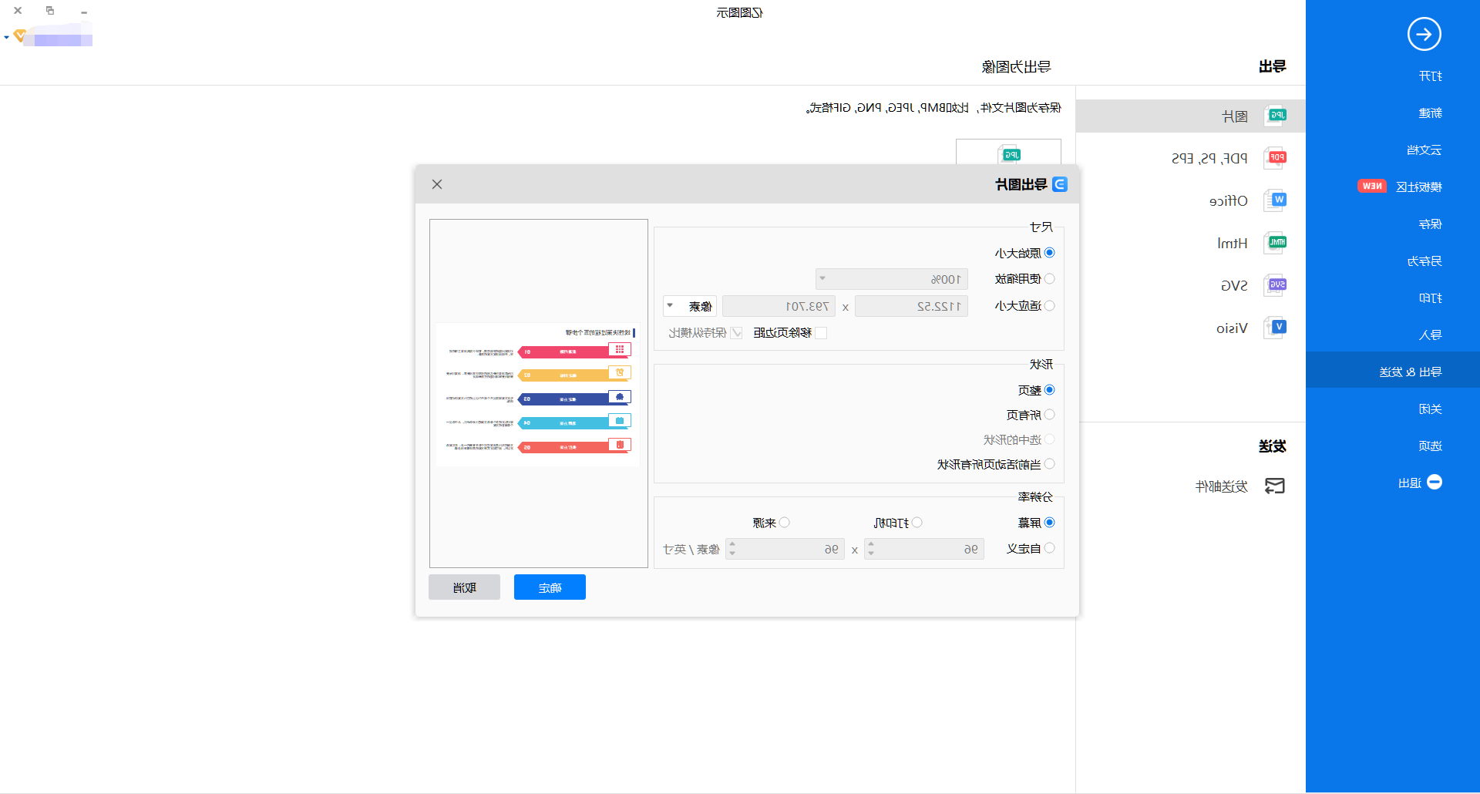Select 来源 resolution radio button
The image size is (1480, 794).
[x=785, y=523]
